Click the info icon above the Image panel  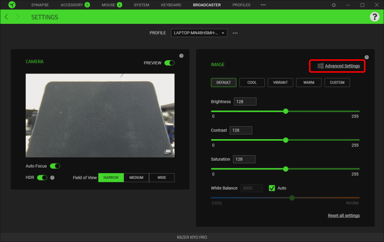[x=366, y=57]
